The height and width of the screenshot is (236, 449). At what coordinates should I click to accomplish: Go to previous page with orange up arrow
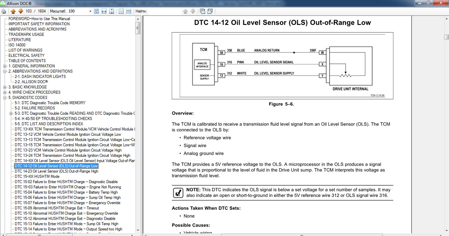pyautogui.click(x=13, y=11)
